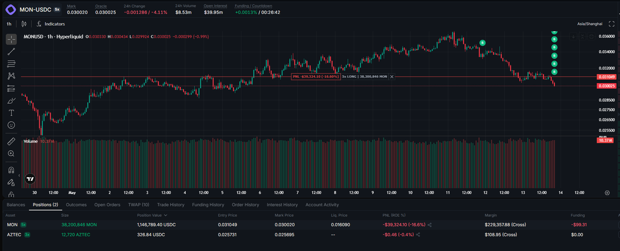Click the 5x badge in MON row
620x251 pixels.
(24, 225)
